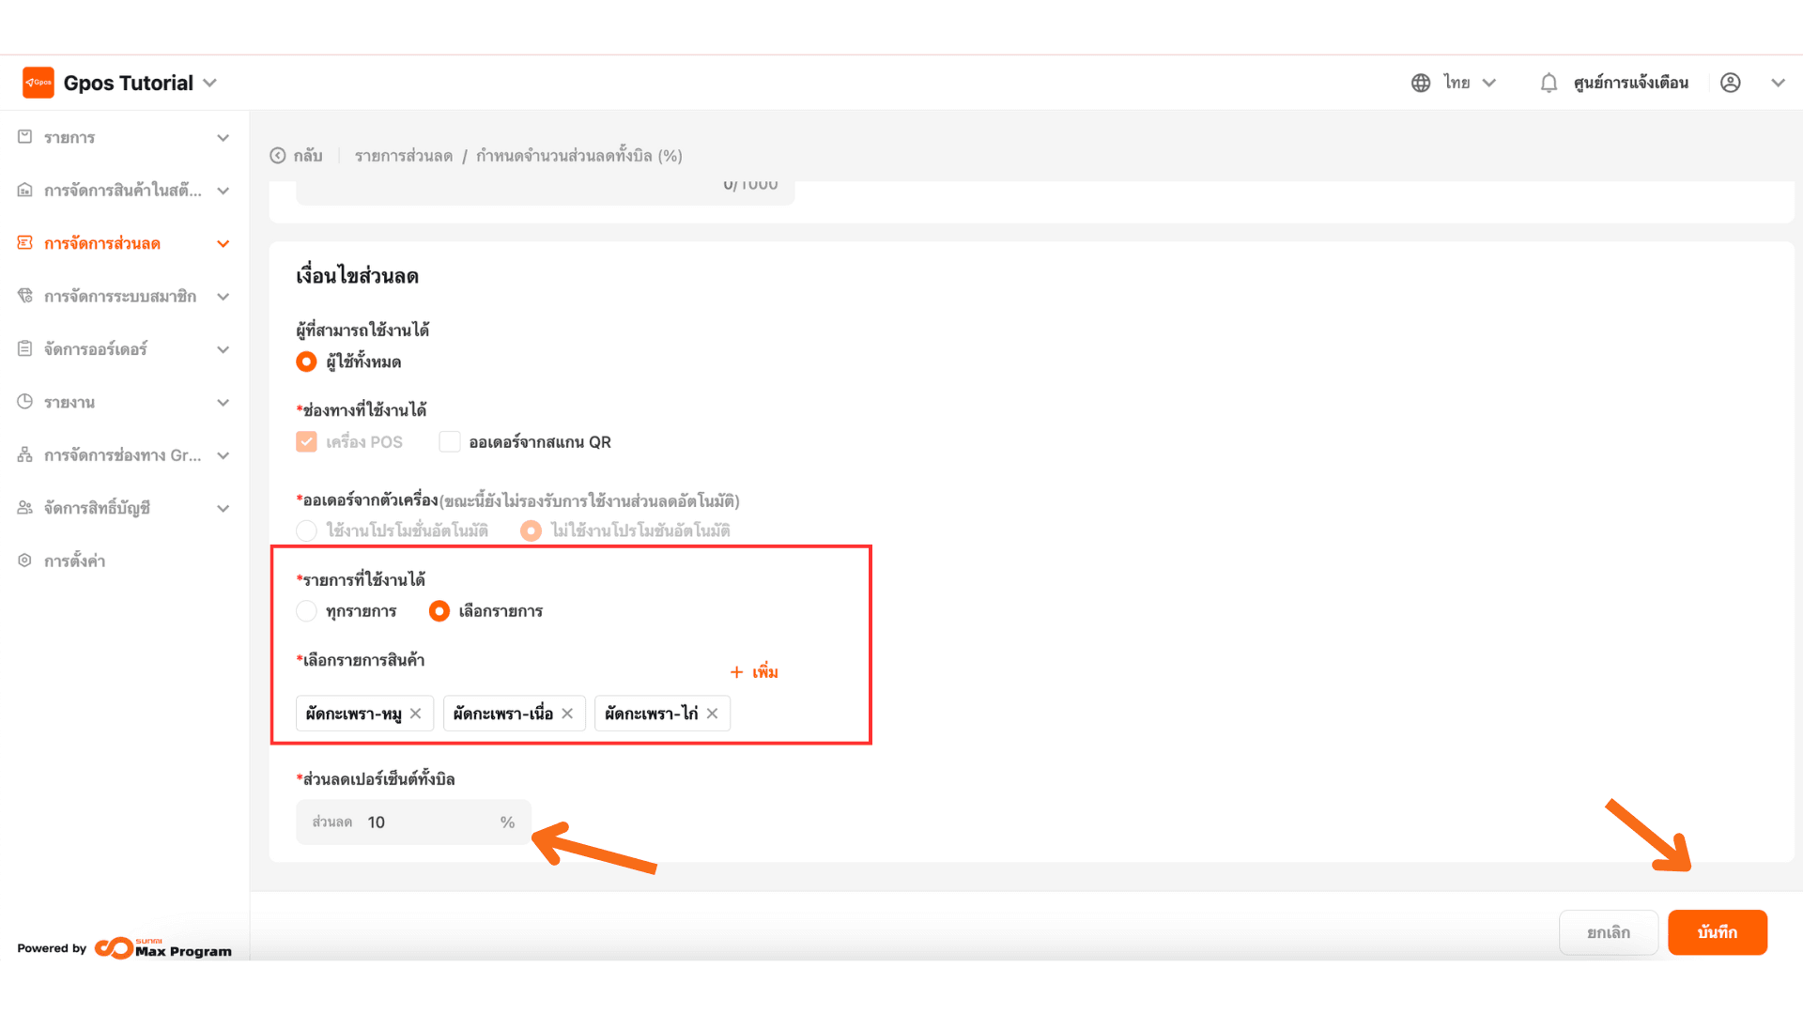Open the notification bell icon
Screen dimensions: 1803x1014
1549,83
